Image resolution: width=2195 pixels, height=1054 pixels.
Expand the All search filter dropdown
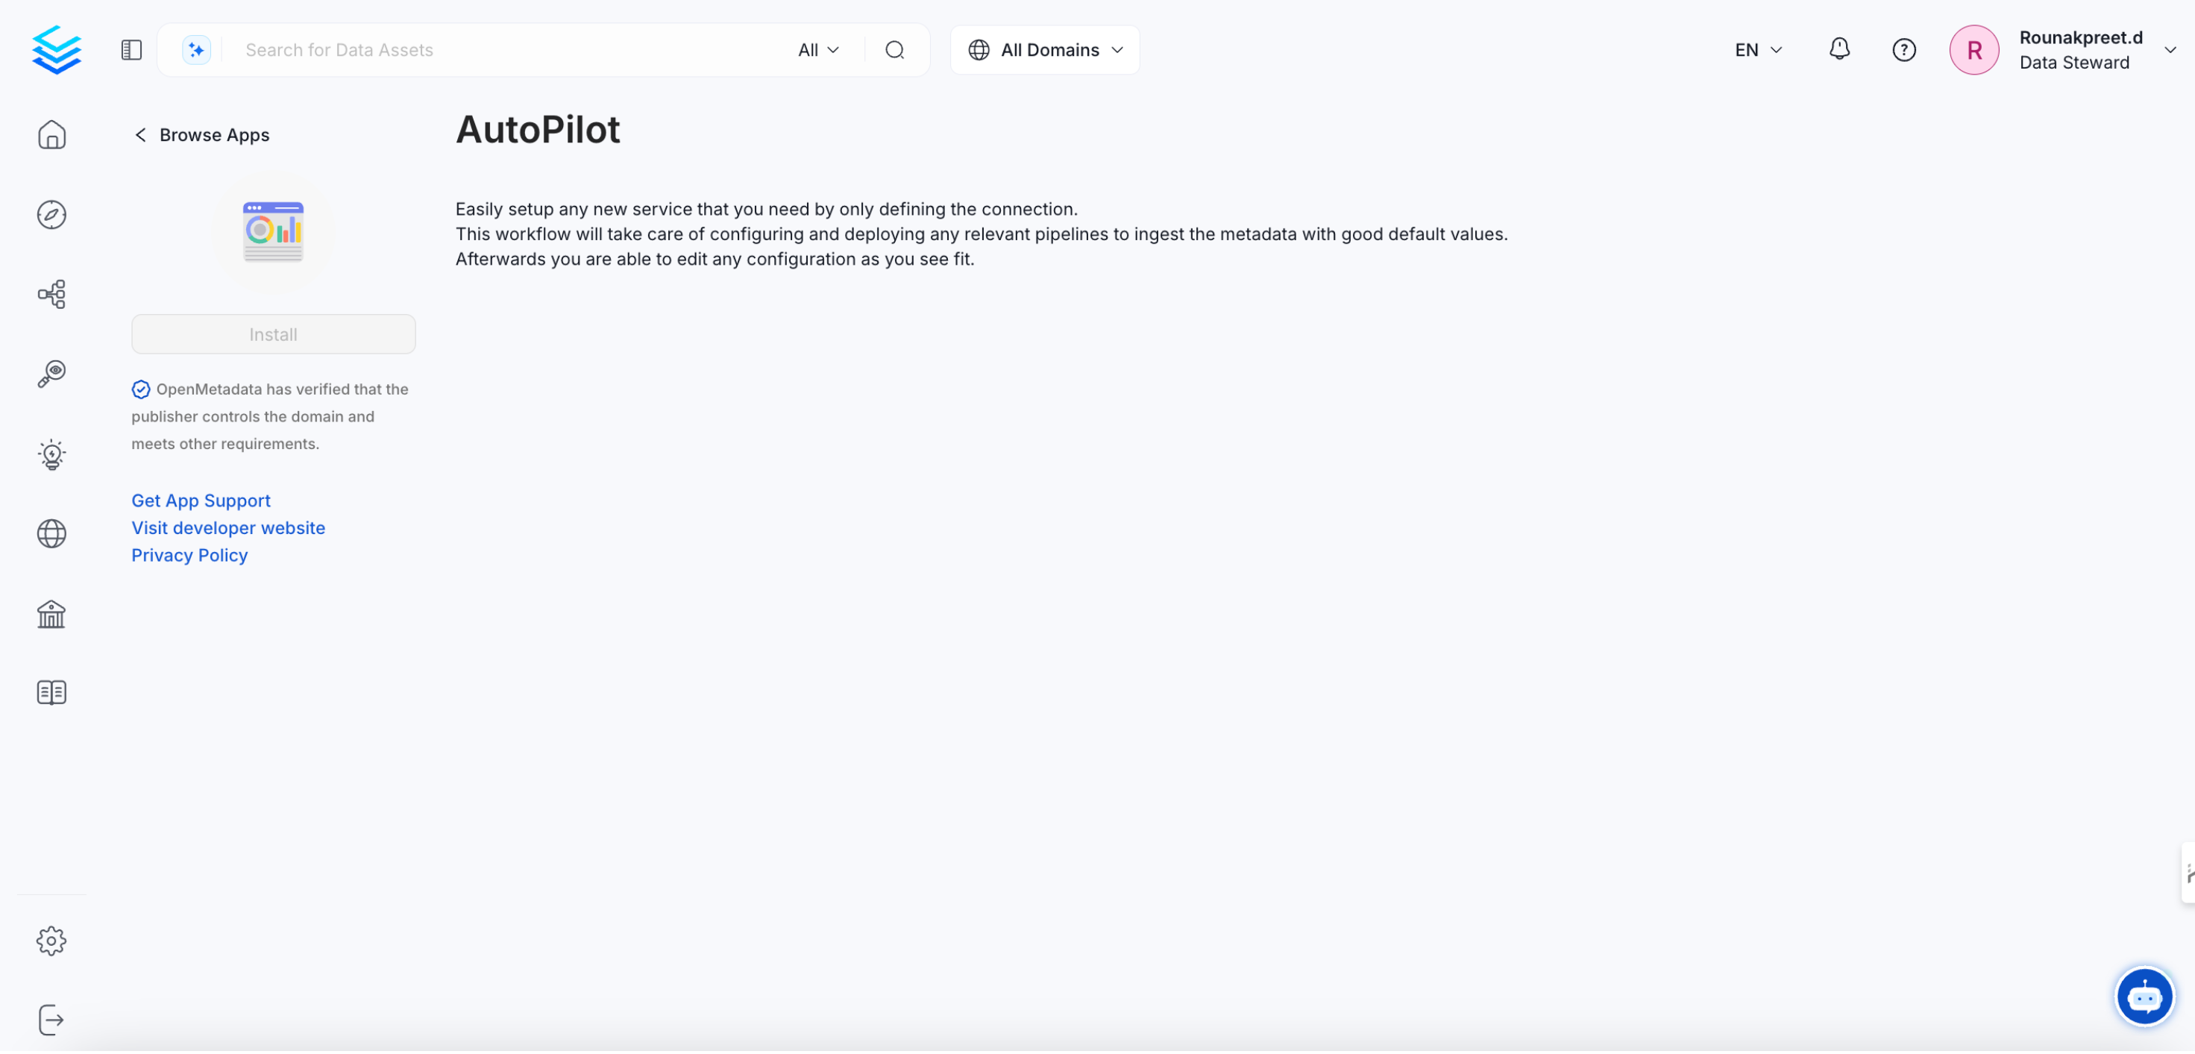pos(816,49)
